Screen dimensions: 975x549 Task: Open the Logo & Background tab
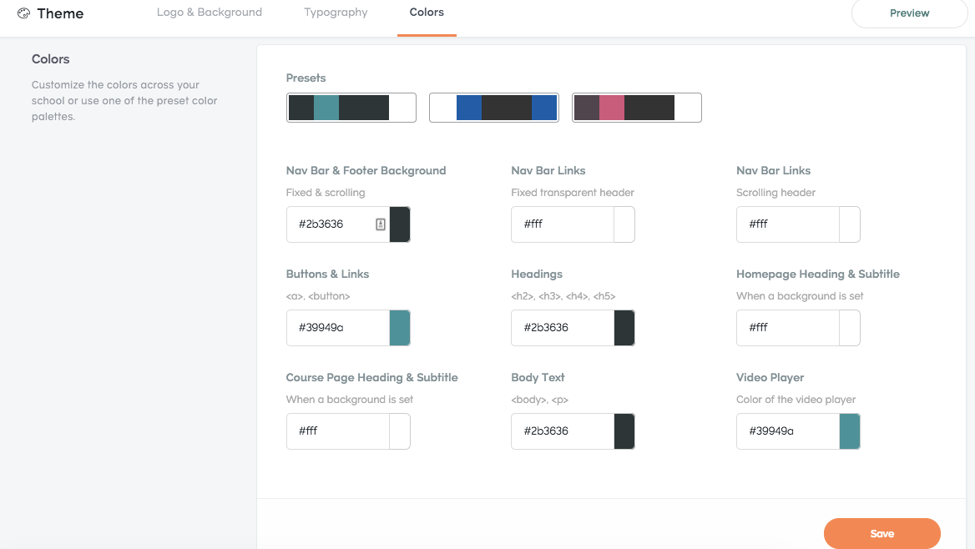pos(210,13)
